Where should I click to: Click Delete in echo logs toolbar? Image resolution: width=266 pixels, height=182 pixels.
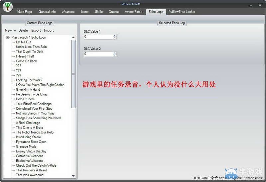point(23,30)
